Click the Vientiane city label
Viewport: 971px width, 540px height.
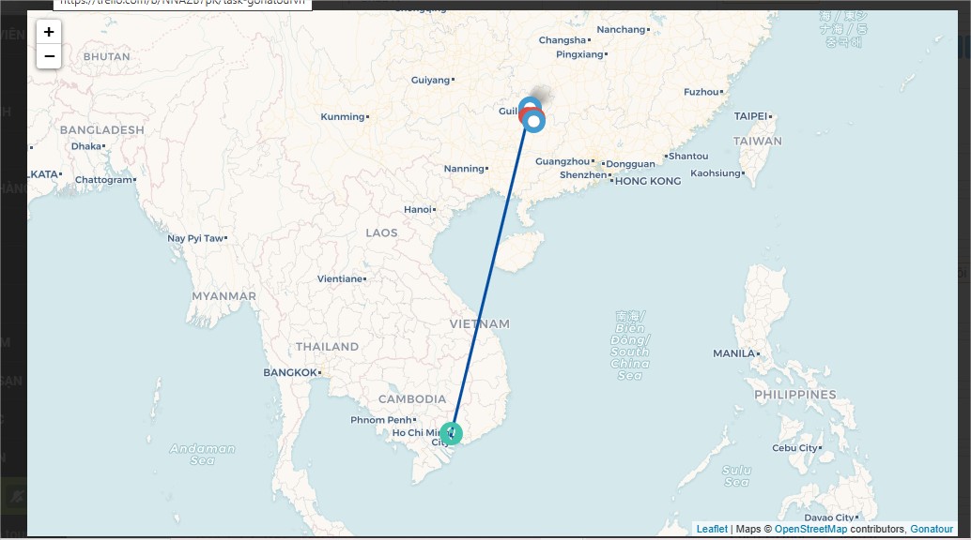click(340, 279)
